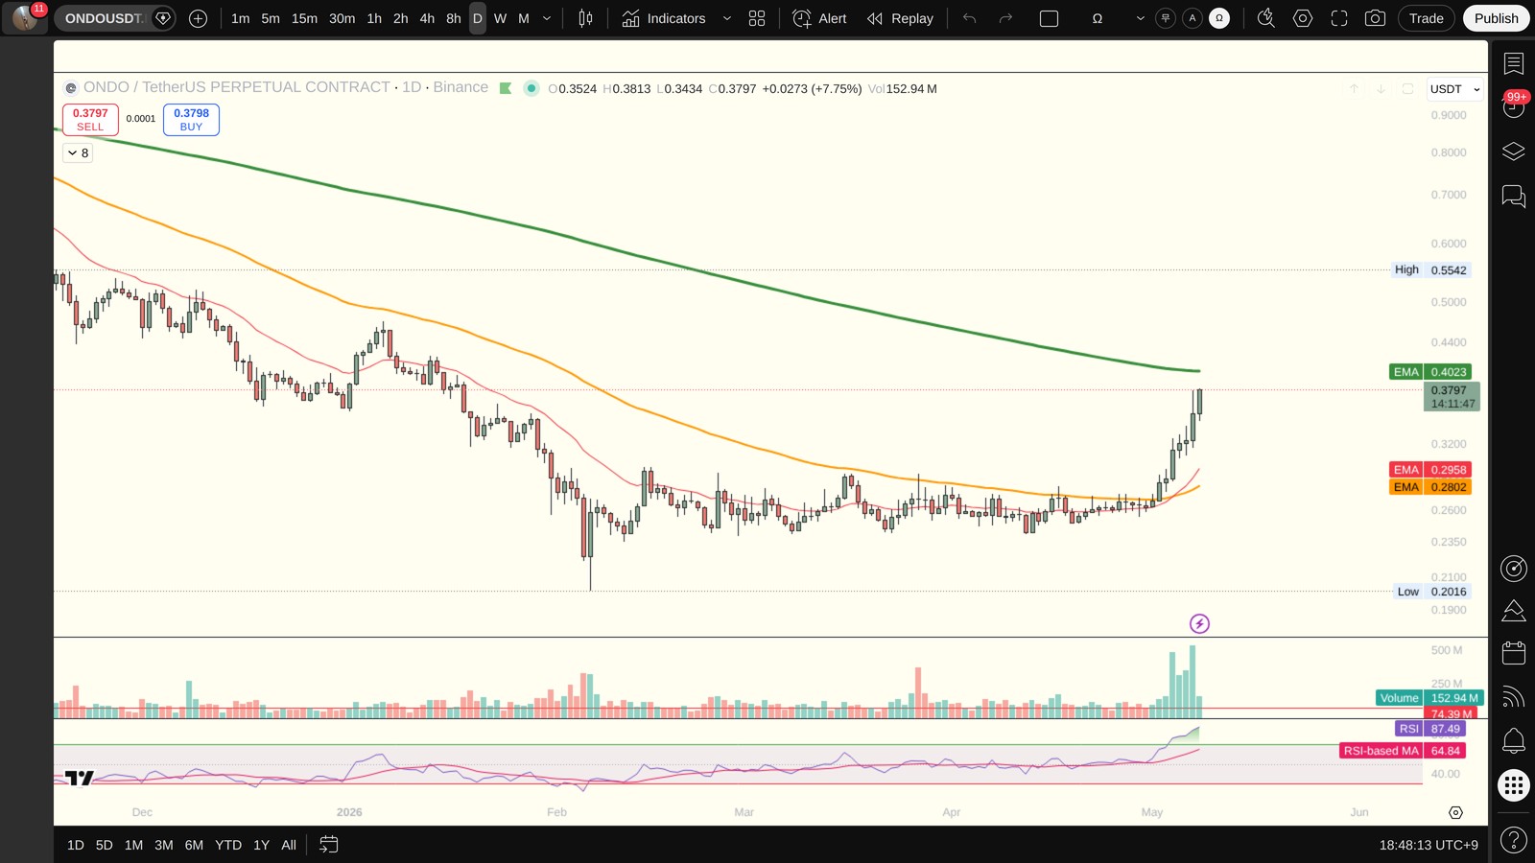Click the lightning event marker on chart
The height and width of the screenshot is (863, 1535).
(x=1199, y=624)
